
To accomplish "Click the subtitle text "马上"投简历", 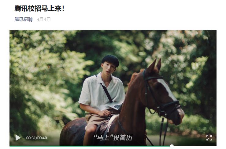I will click(x=113, y=137).
